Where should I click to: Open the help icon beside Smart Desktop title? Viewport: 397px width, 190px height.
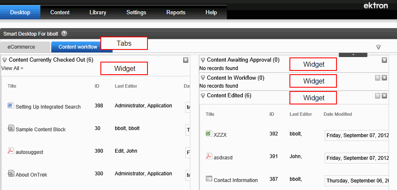(x=64, y=34)
